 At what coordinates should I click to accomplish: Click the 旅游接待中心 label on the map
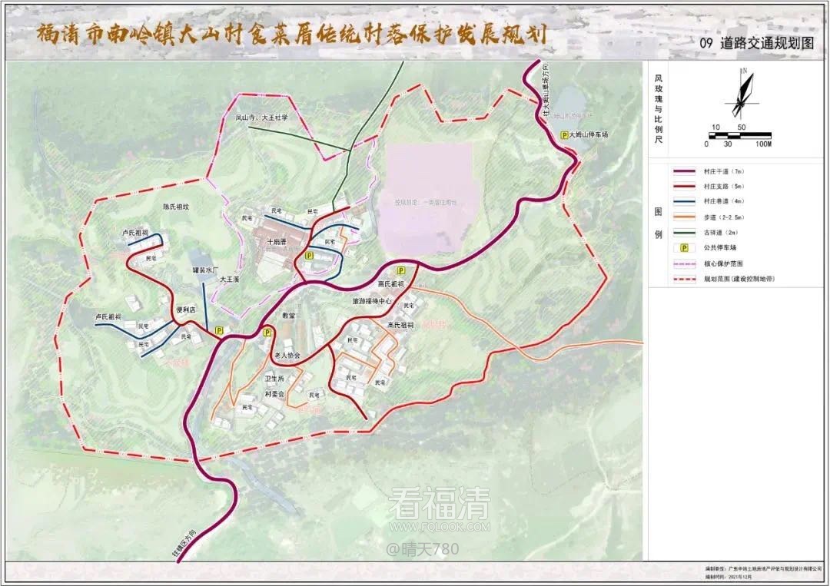[372, 302]
